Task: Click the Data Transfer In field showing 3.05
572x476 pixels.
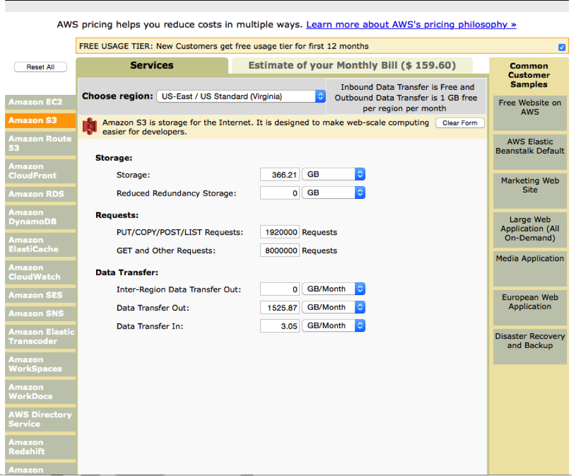Action: [280, 326]
